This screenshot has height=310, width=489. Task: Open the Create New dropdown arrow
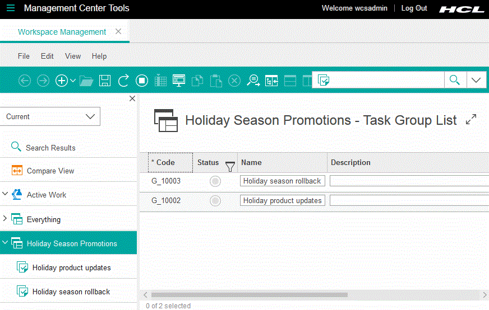click(73, 81)
